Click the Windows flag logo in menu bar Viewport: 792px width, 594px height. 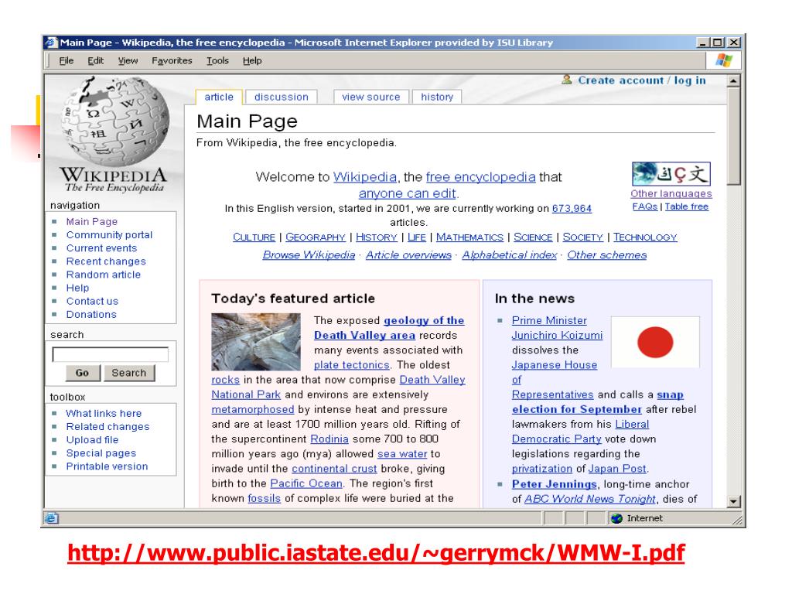point(724,60)
